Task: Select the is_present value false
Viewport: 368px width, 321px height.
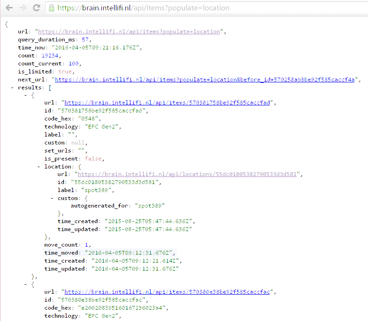Action: 93,159
